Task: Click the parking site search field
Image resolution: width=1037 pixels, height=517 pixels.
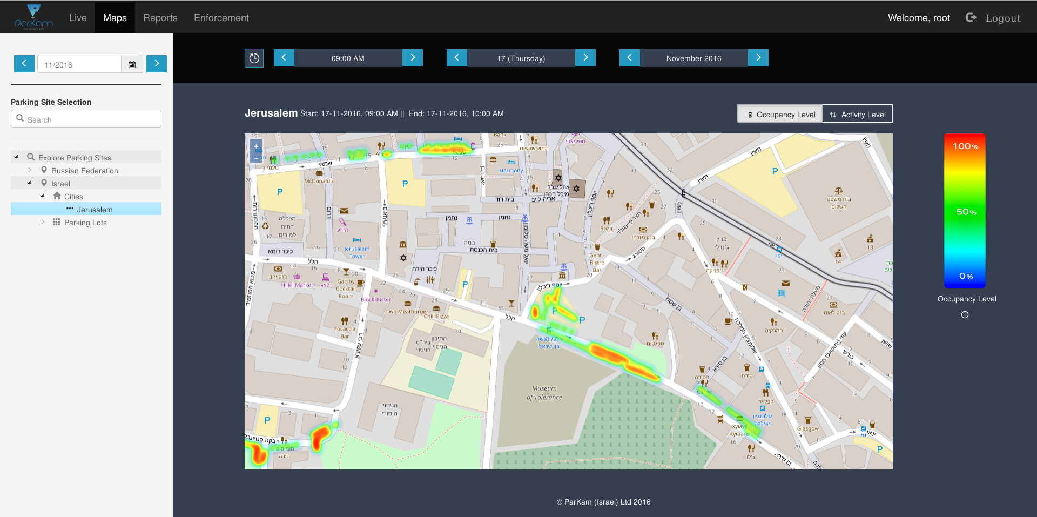Action: [x=86, y=119]
